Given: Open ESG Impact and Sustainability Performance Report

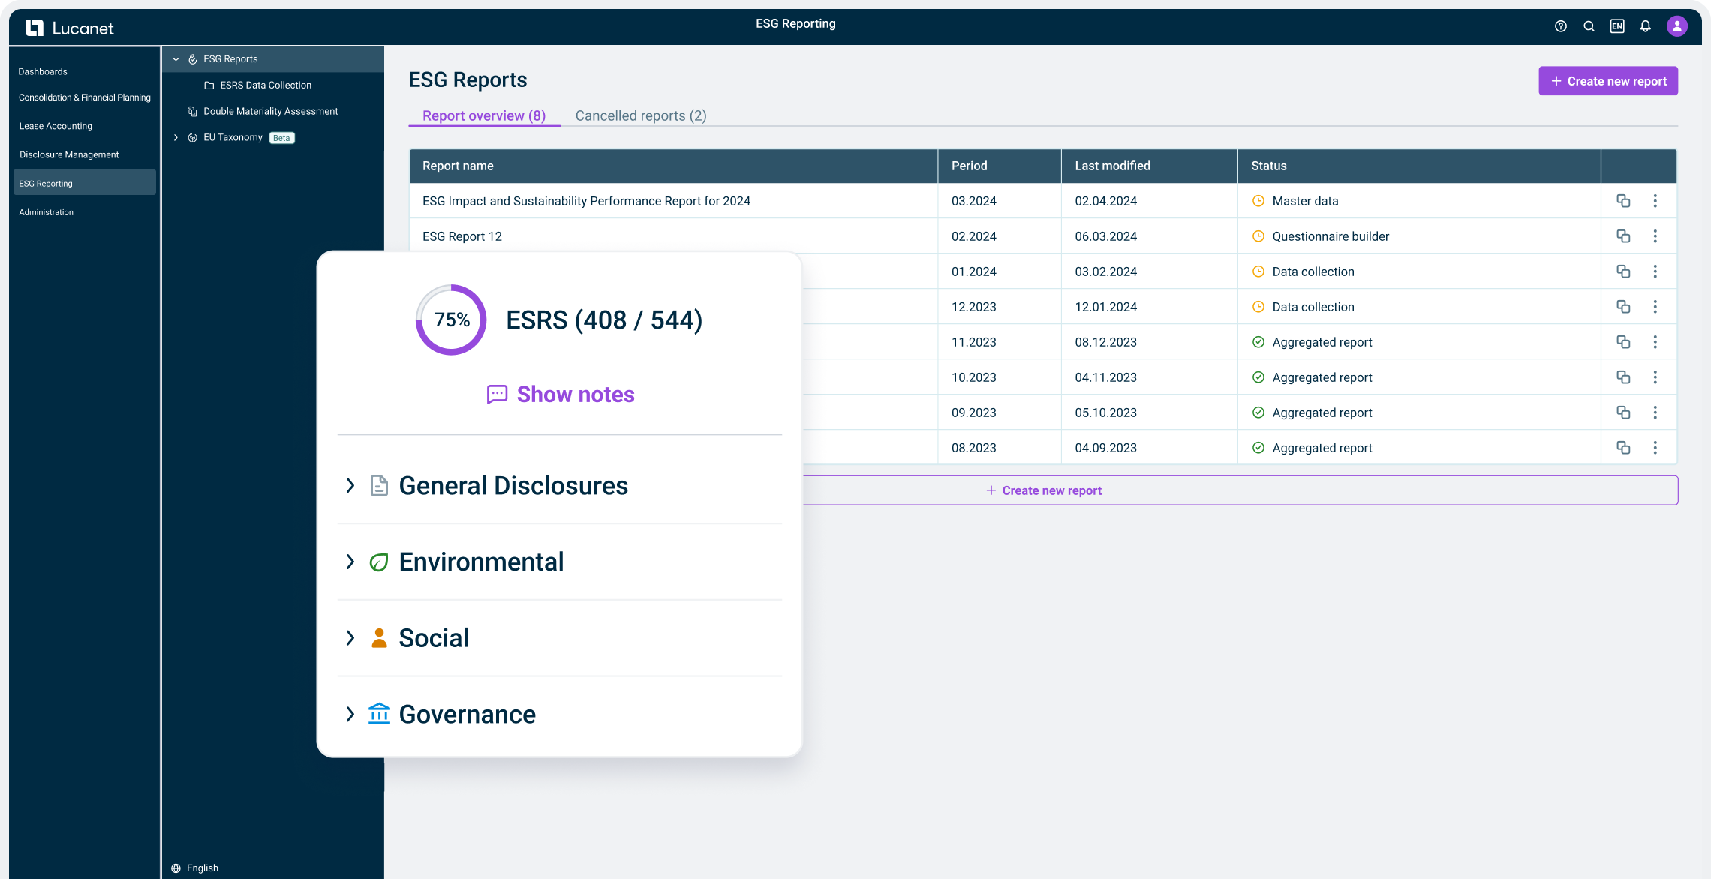Looking at the screenshot, I should (x=586, y=201).
